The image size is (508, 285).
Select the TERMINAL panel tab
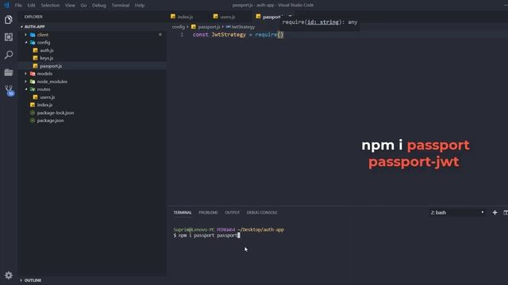tap(183, 212)
